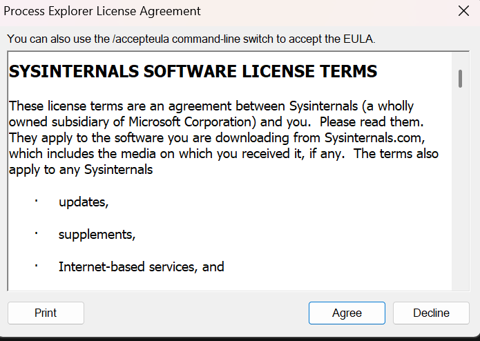The image size is (480, 341).
Task: Close the License Agreement dialog
Action: coord(463,11)
